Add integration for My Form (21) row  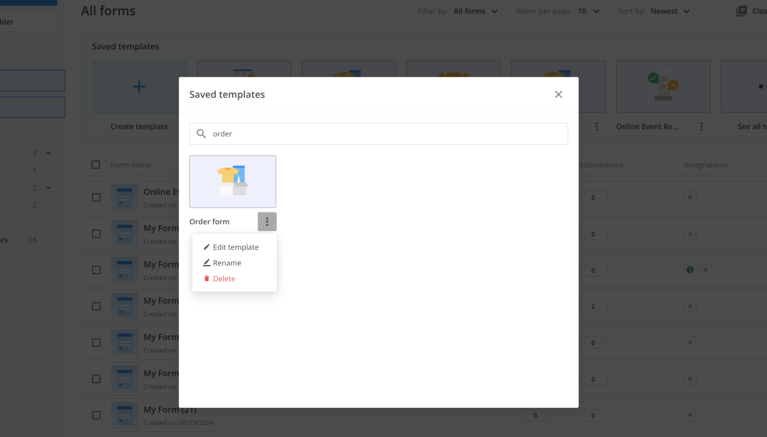point(690,416)
